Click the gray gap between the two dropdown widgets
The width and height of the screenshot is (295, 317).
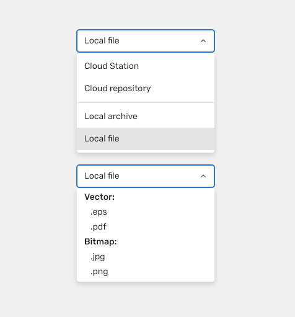[146, 159]
